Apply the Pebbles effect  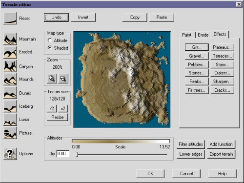197,64
